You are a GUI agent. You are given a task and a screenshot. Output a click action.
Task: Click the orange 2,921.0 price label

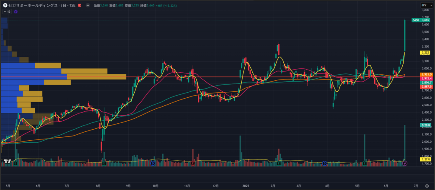426,74
